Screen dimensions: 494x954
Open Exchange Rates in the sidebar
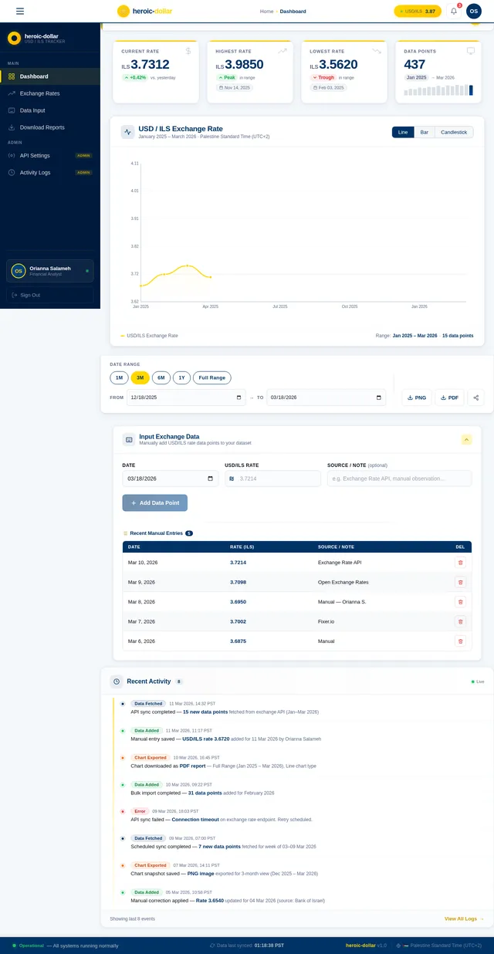pyautogui.click(x=50, y=93)
